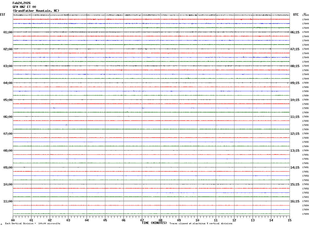Pick minute tick 06 on the bottom axis
The width and height of the screenshot is (310, 227).
[123, 220]
